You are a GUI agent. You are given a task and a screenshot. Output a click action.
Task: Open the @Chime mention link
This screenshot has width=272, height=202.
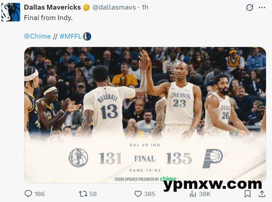click(x=37, y=36)
